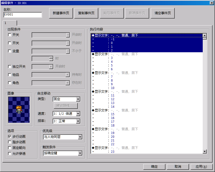Confirm with the 确定 button
Viewport: 215px width, 172px height.
(x=154, y=167)
